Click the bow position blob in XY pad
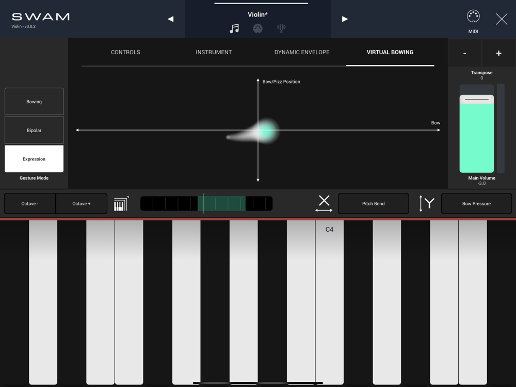 (x=266, y=131)
